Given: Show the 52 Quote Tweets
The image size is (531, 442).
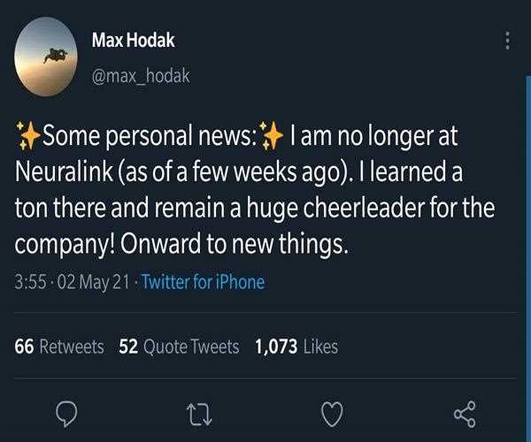Looking at the screenshot, I should [x=179, y=347].
